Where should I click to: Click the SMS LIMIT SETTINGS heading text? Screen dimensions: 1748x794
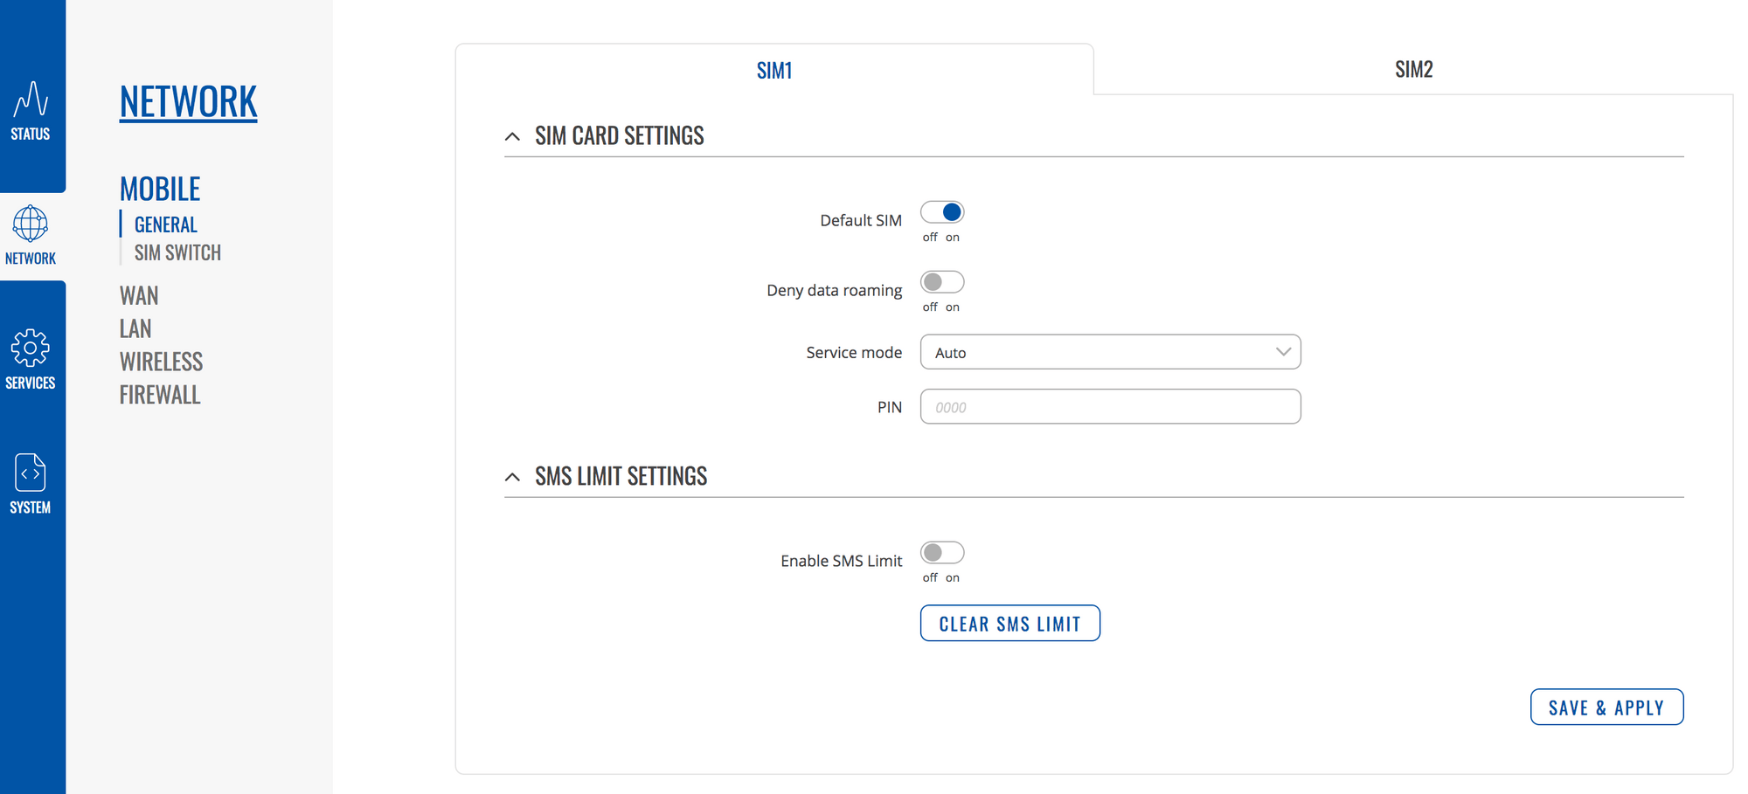(x=621, y=477)
